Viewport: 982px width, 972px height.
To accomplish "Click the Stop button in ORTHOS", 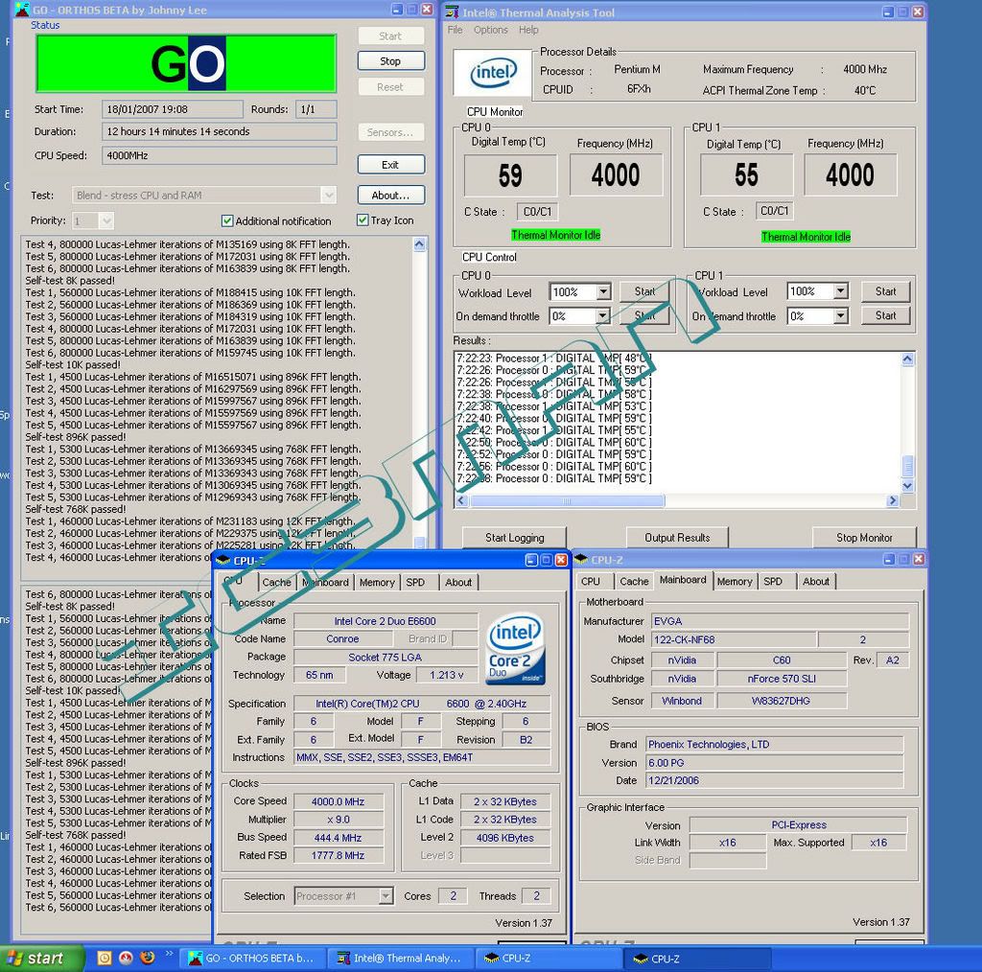I will tap(390, 60).
